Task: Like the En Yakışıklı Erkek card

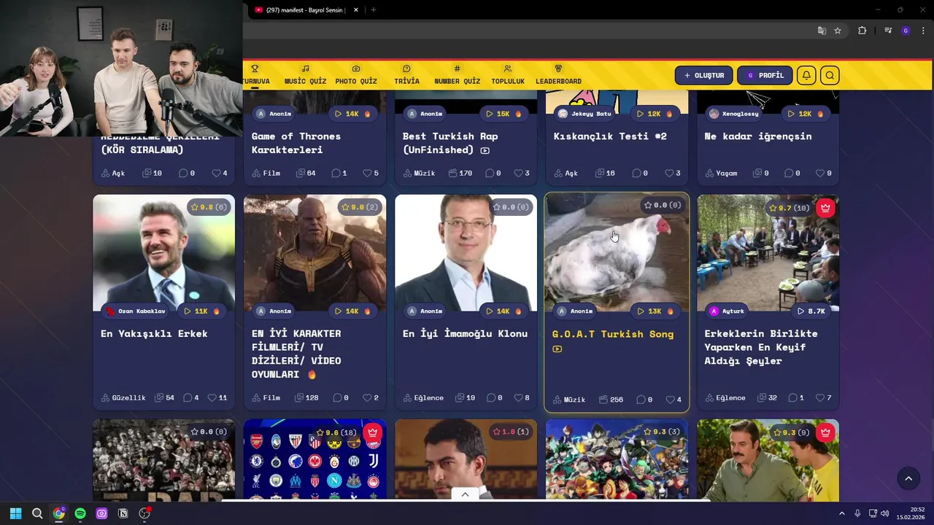Action: click(x=217, y=397)
